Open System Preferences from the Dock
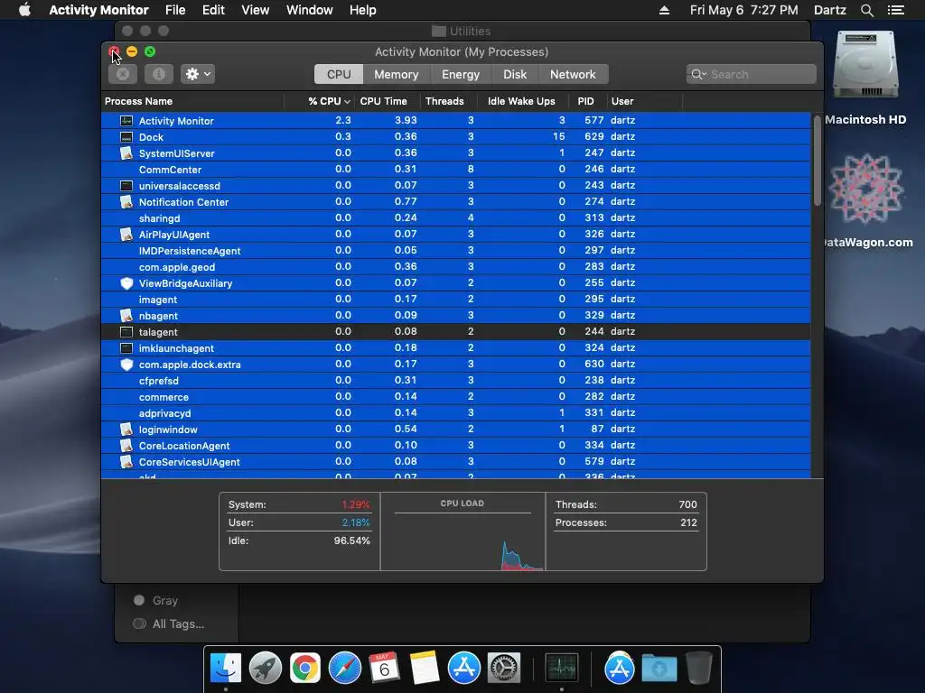Image resolution: width=925 pixels, height=693 pixels. [x=503, y=669]
